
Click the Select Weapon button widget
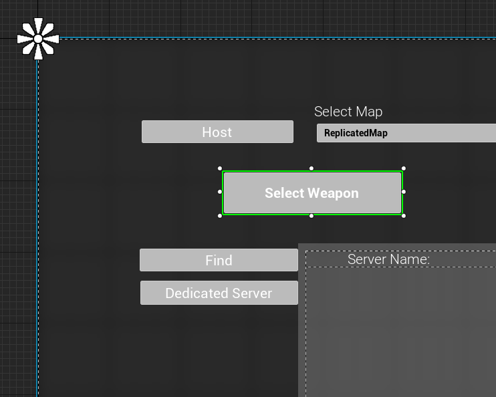[312, 193]
